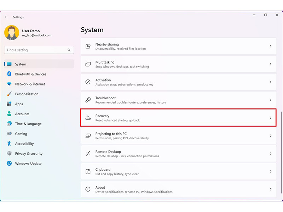The image size is (283, 212).
Task: Click the Activation checkmark icon
Action: (x=88, y=82)
